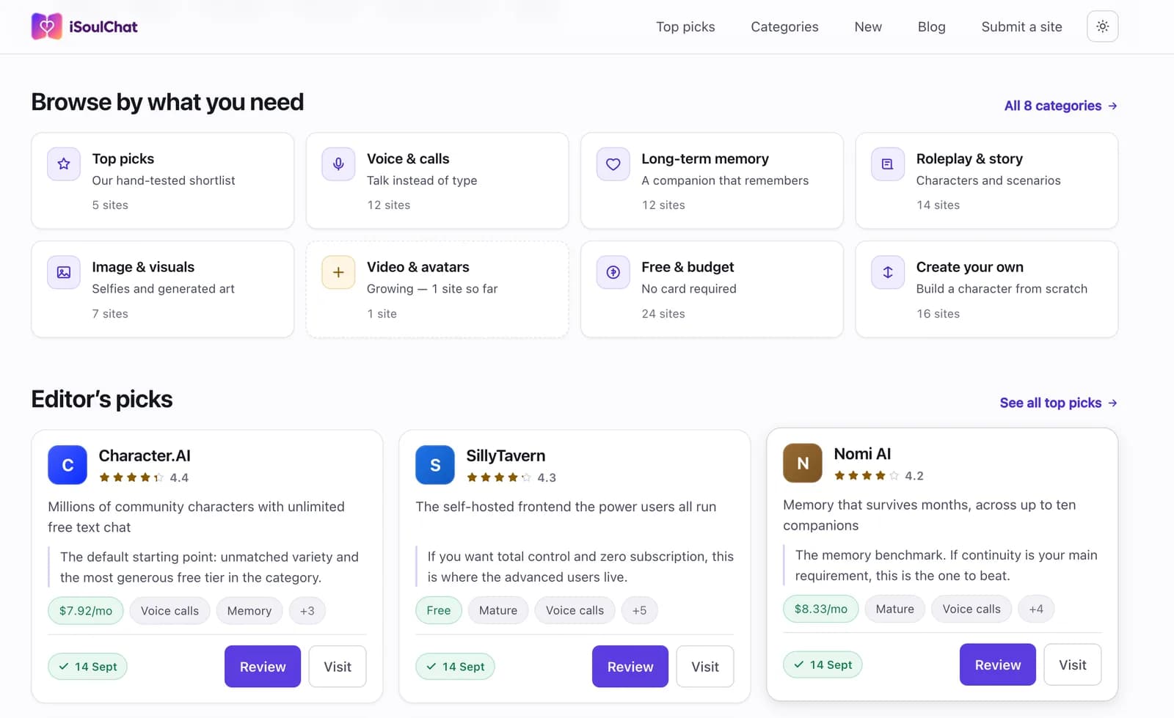This screenshot has height=718, width=1174.
Task: Click the "5 sites" count under Top picks
Action: point(110,205)
